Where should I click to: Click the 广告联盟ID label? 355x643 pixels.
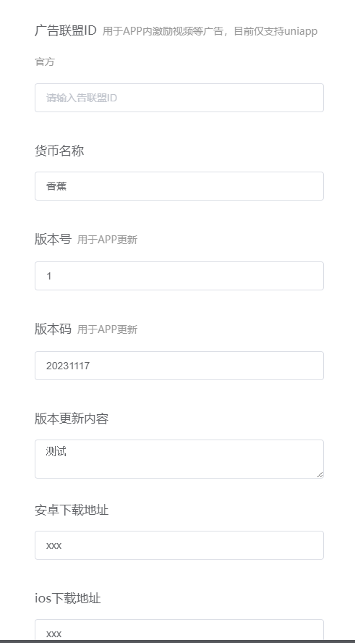tap(66, 30)
